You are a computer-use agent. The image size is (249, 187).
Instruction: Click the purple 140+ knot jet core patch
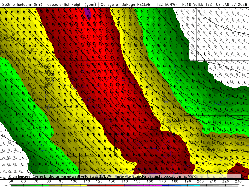[88, 13]
